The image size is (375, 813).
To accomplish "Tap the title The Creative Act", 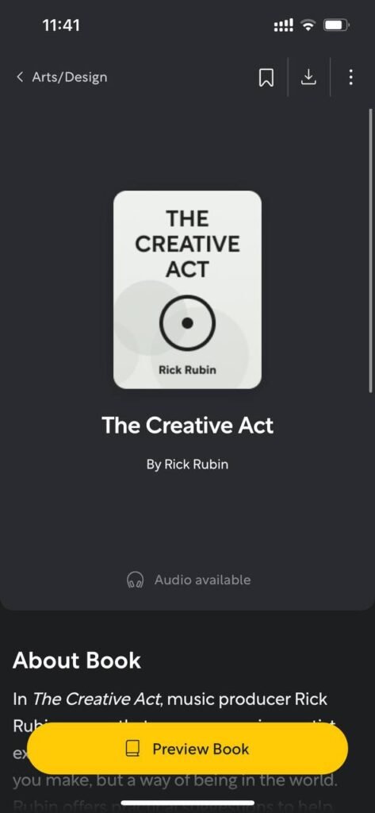I will (x=187, y=426).
